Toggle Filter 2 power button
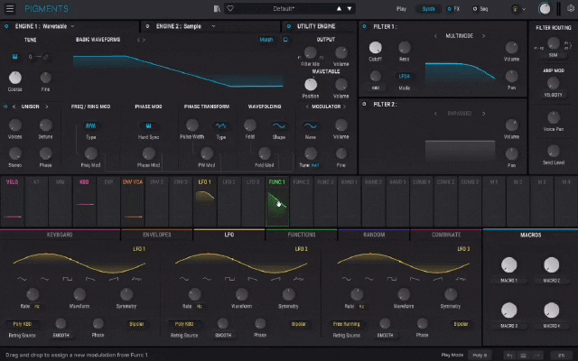Screen dimensions: 578x361 tap(364, 105)
